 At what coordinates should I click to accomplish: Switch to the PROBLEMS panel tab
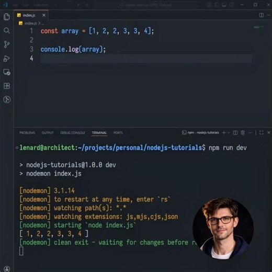27,133
